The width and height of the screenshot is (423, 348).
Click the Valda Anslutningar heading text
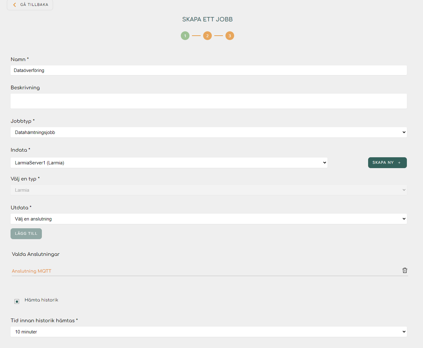(36, 254)
